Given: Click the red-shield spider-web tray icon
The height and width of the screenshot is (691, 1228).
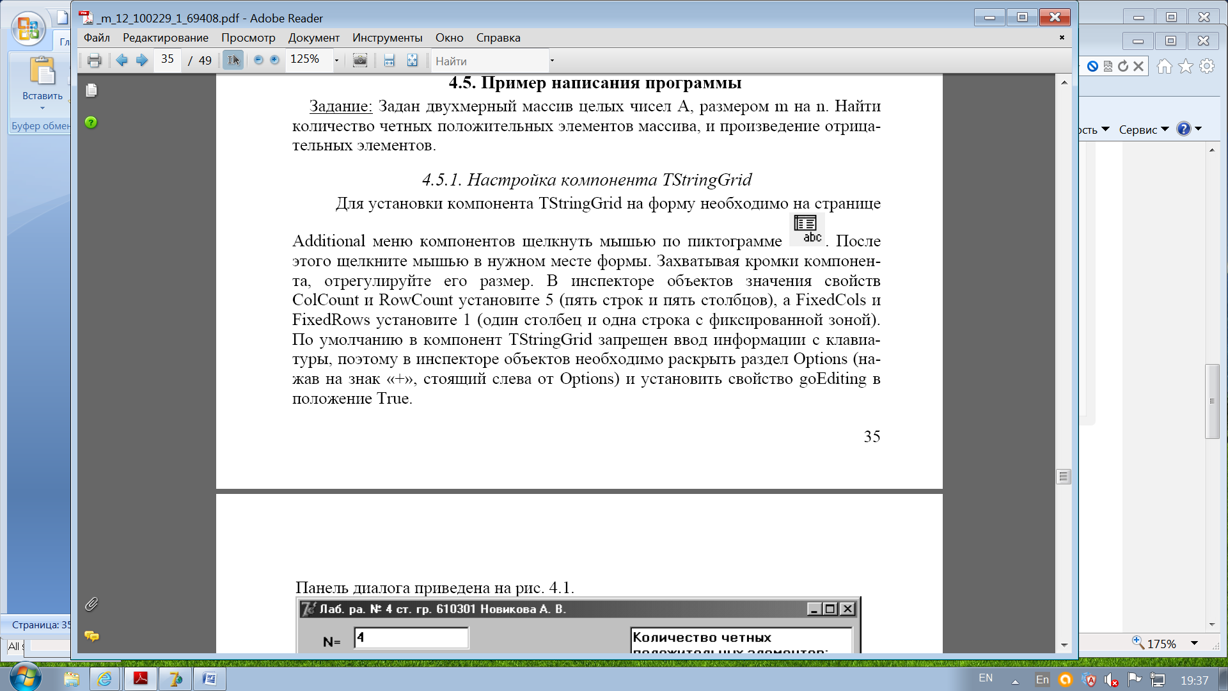Looking at the screenshot, I should tap(1090, 680).
